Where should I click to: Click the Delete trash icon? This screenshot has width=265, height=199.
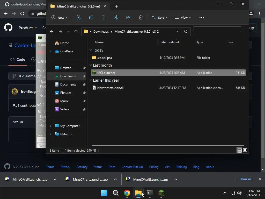[x=141, y=17]
